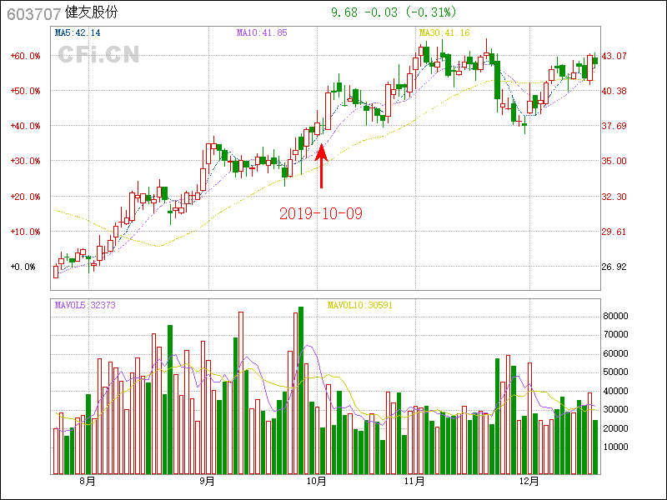Click the red upward arrow annotation
667x500 pixels.
[321, 166]
